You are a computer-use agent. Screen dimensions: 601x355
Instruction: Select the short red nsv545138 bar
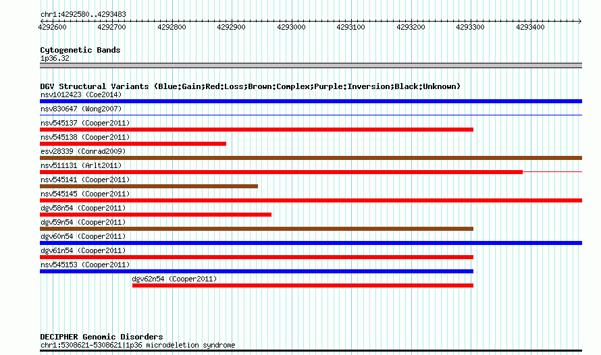pos(133,144)
